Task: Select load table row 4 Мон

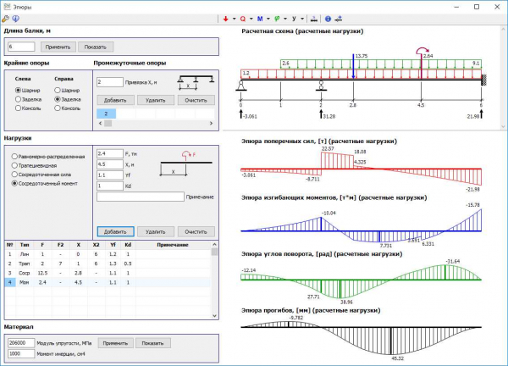Action: click(x=108, y=282)
